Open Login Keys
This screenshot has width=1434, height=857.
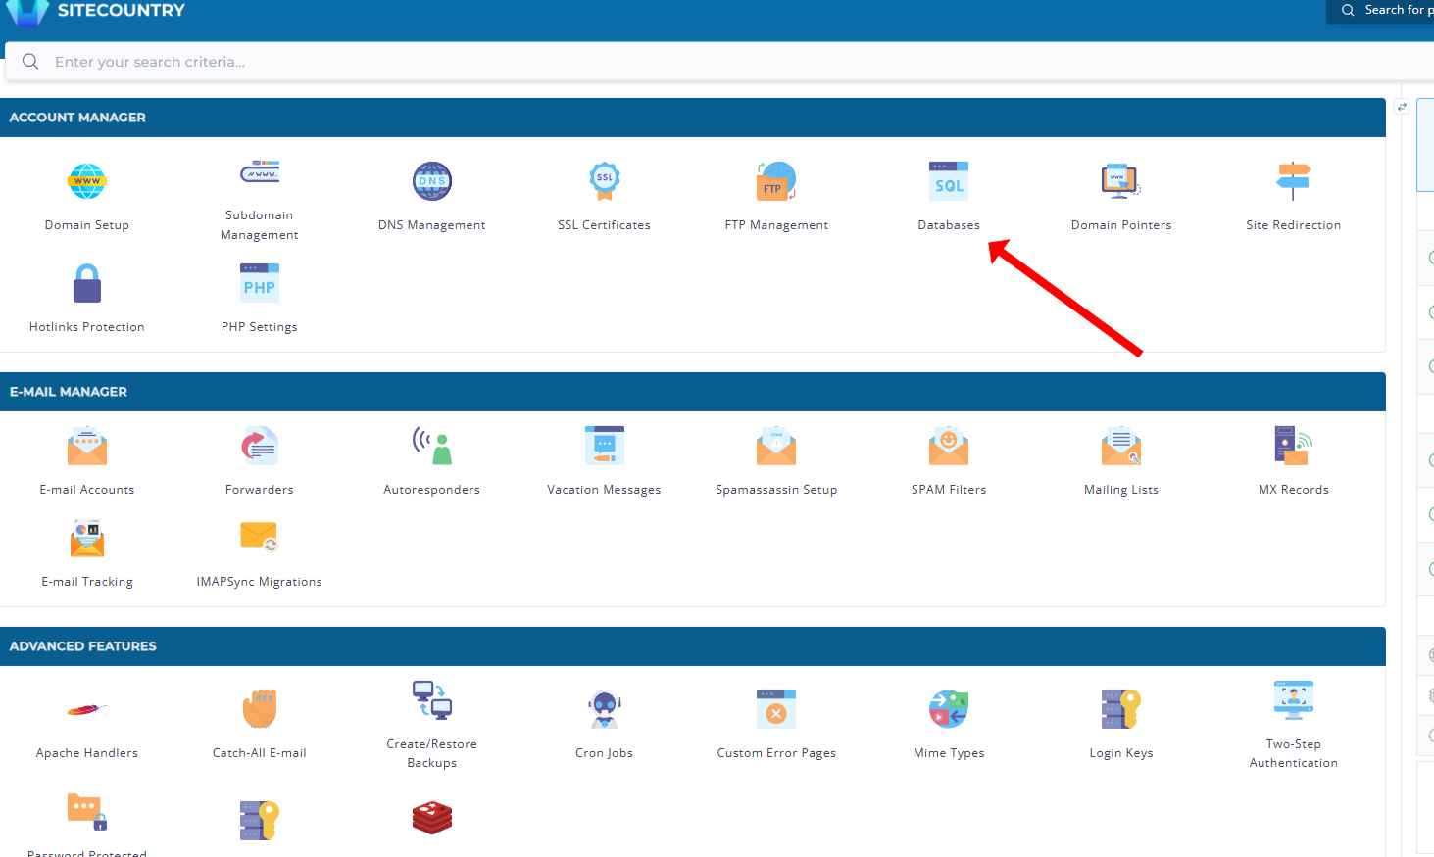[x=1121, y=725]
